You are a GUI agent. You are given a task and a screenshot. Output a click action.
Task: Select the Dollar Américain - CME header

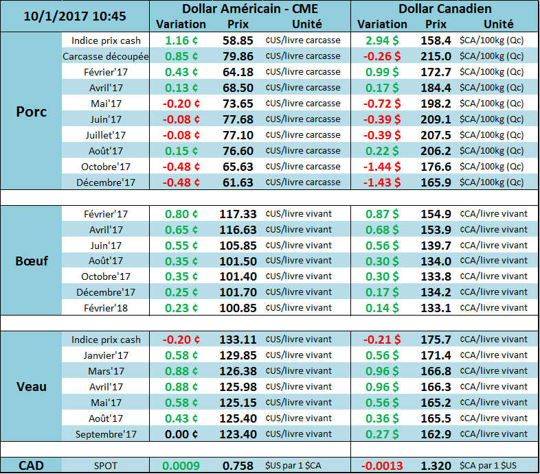[249, 9]
